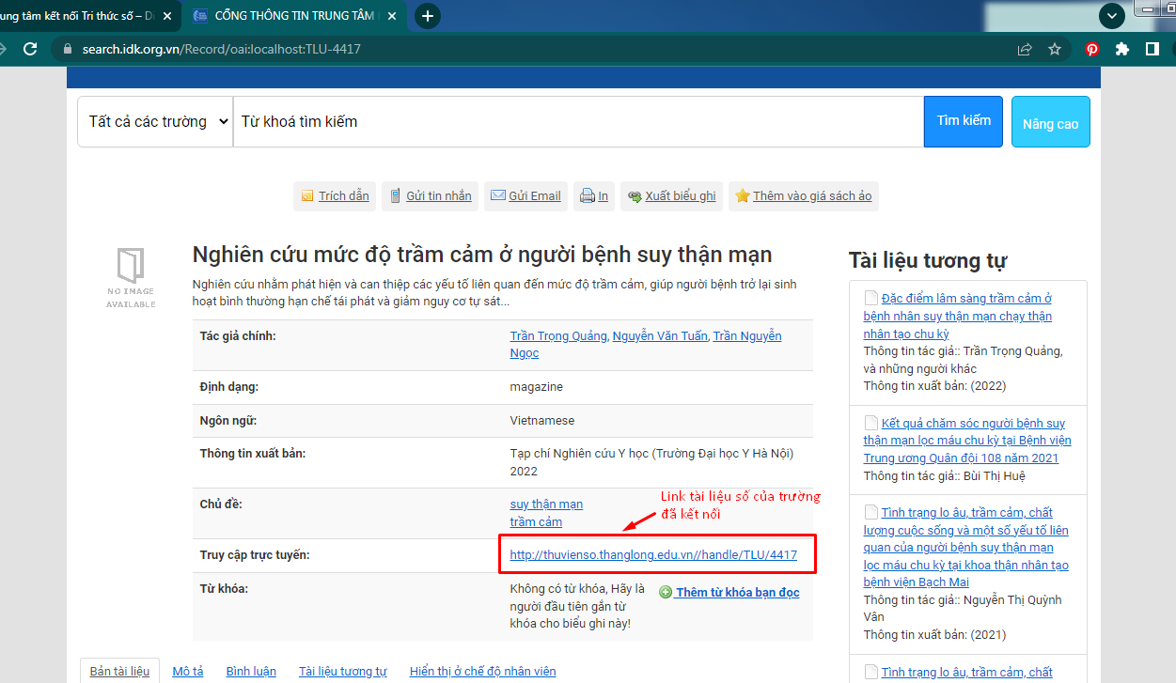Click the address bar URL
1176x683 pixels.
click(x=221, y=49)
